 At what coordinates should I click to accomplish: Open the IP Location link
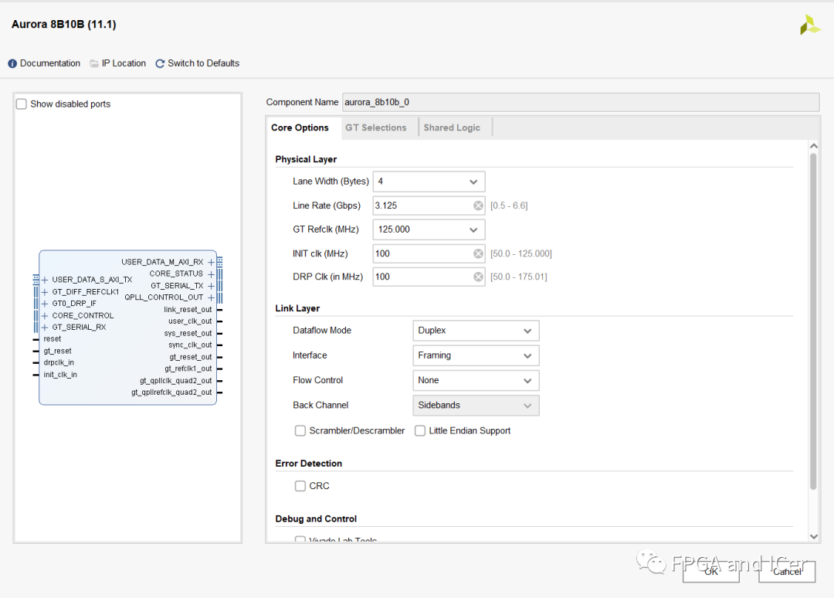click(124, 63)
